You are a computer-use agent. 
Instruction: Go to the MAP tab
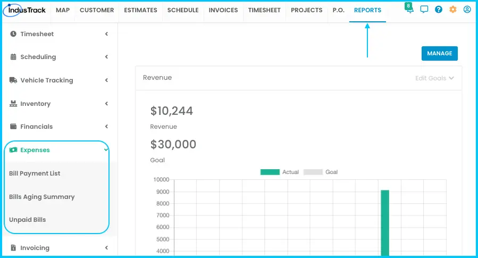63,10
